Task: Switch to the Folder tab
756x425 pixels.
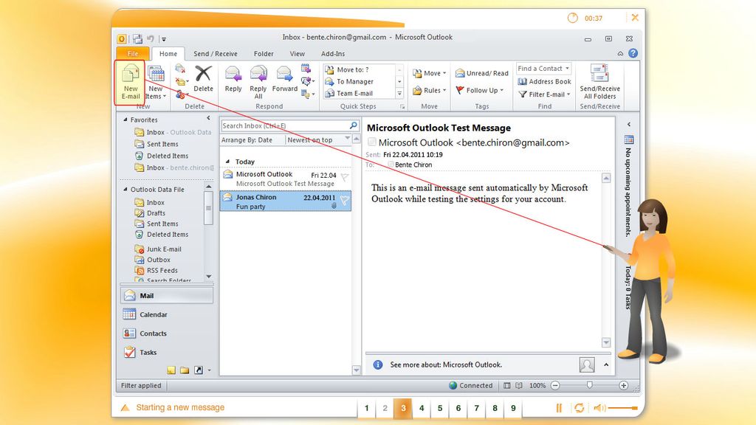Action: pyautogui.click(x=264, y=53)
